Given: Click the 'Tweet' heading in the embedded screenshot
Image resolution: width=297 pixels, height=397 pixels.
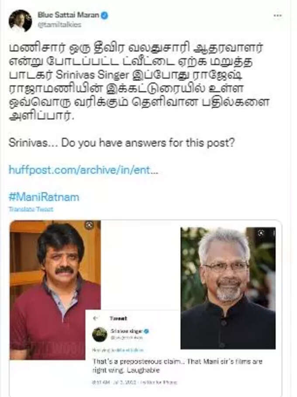Looking at the screenshot, I should 118,318.
